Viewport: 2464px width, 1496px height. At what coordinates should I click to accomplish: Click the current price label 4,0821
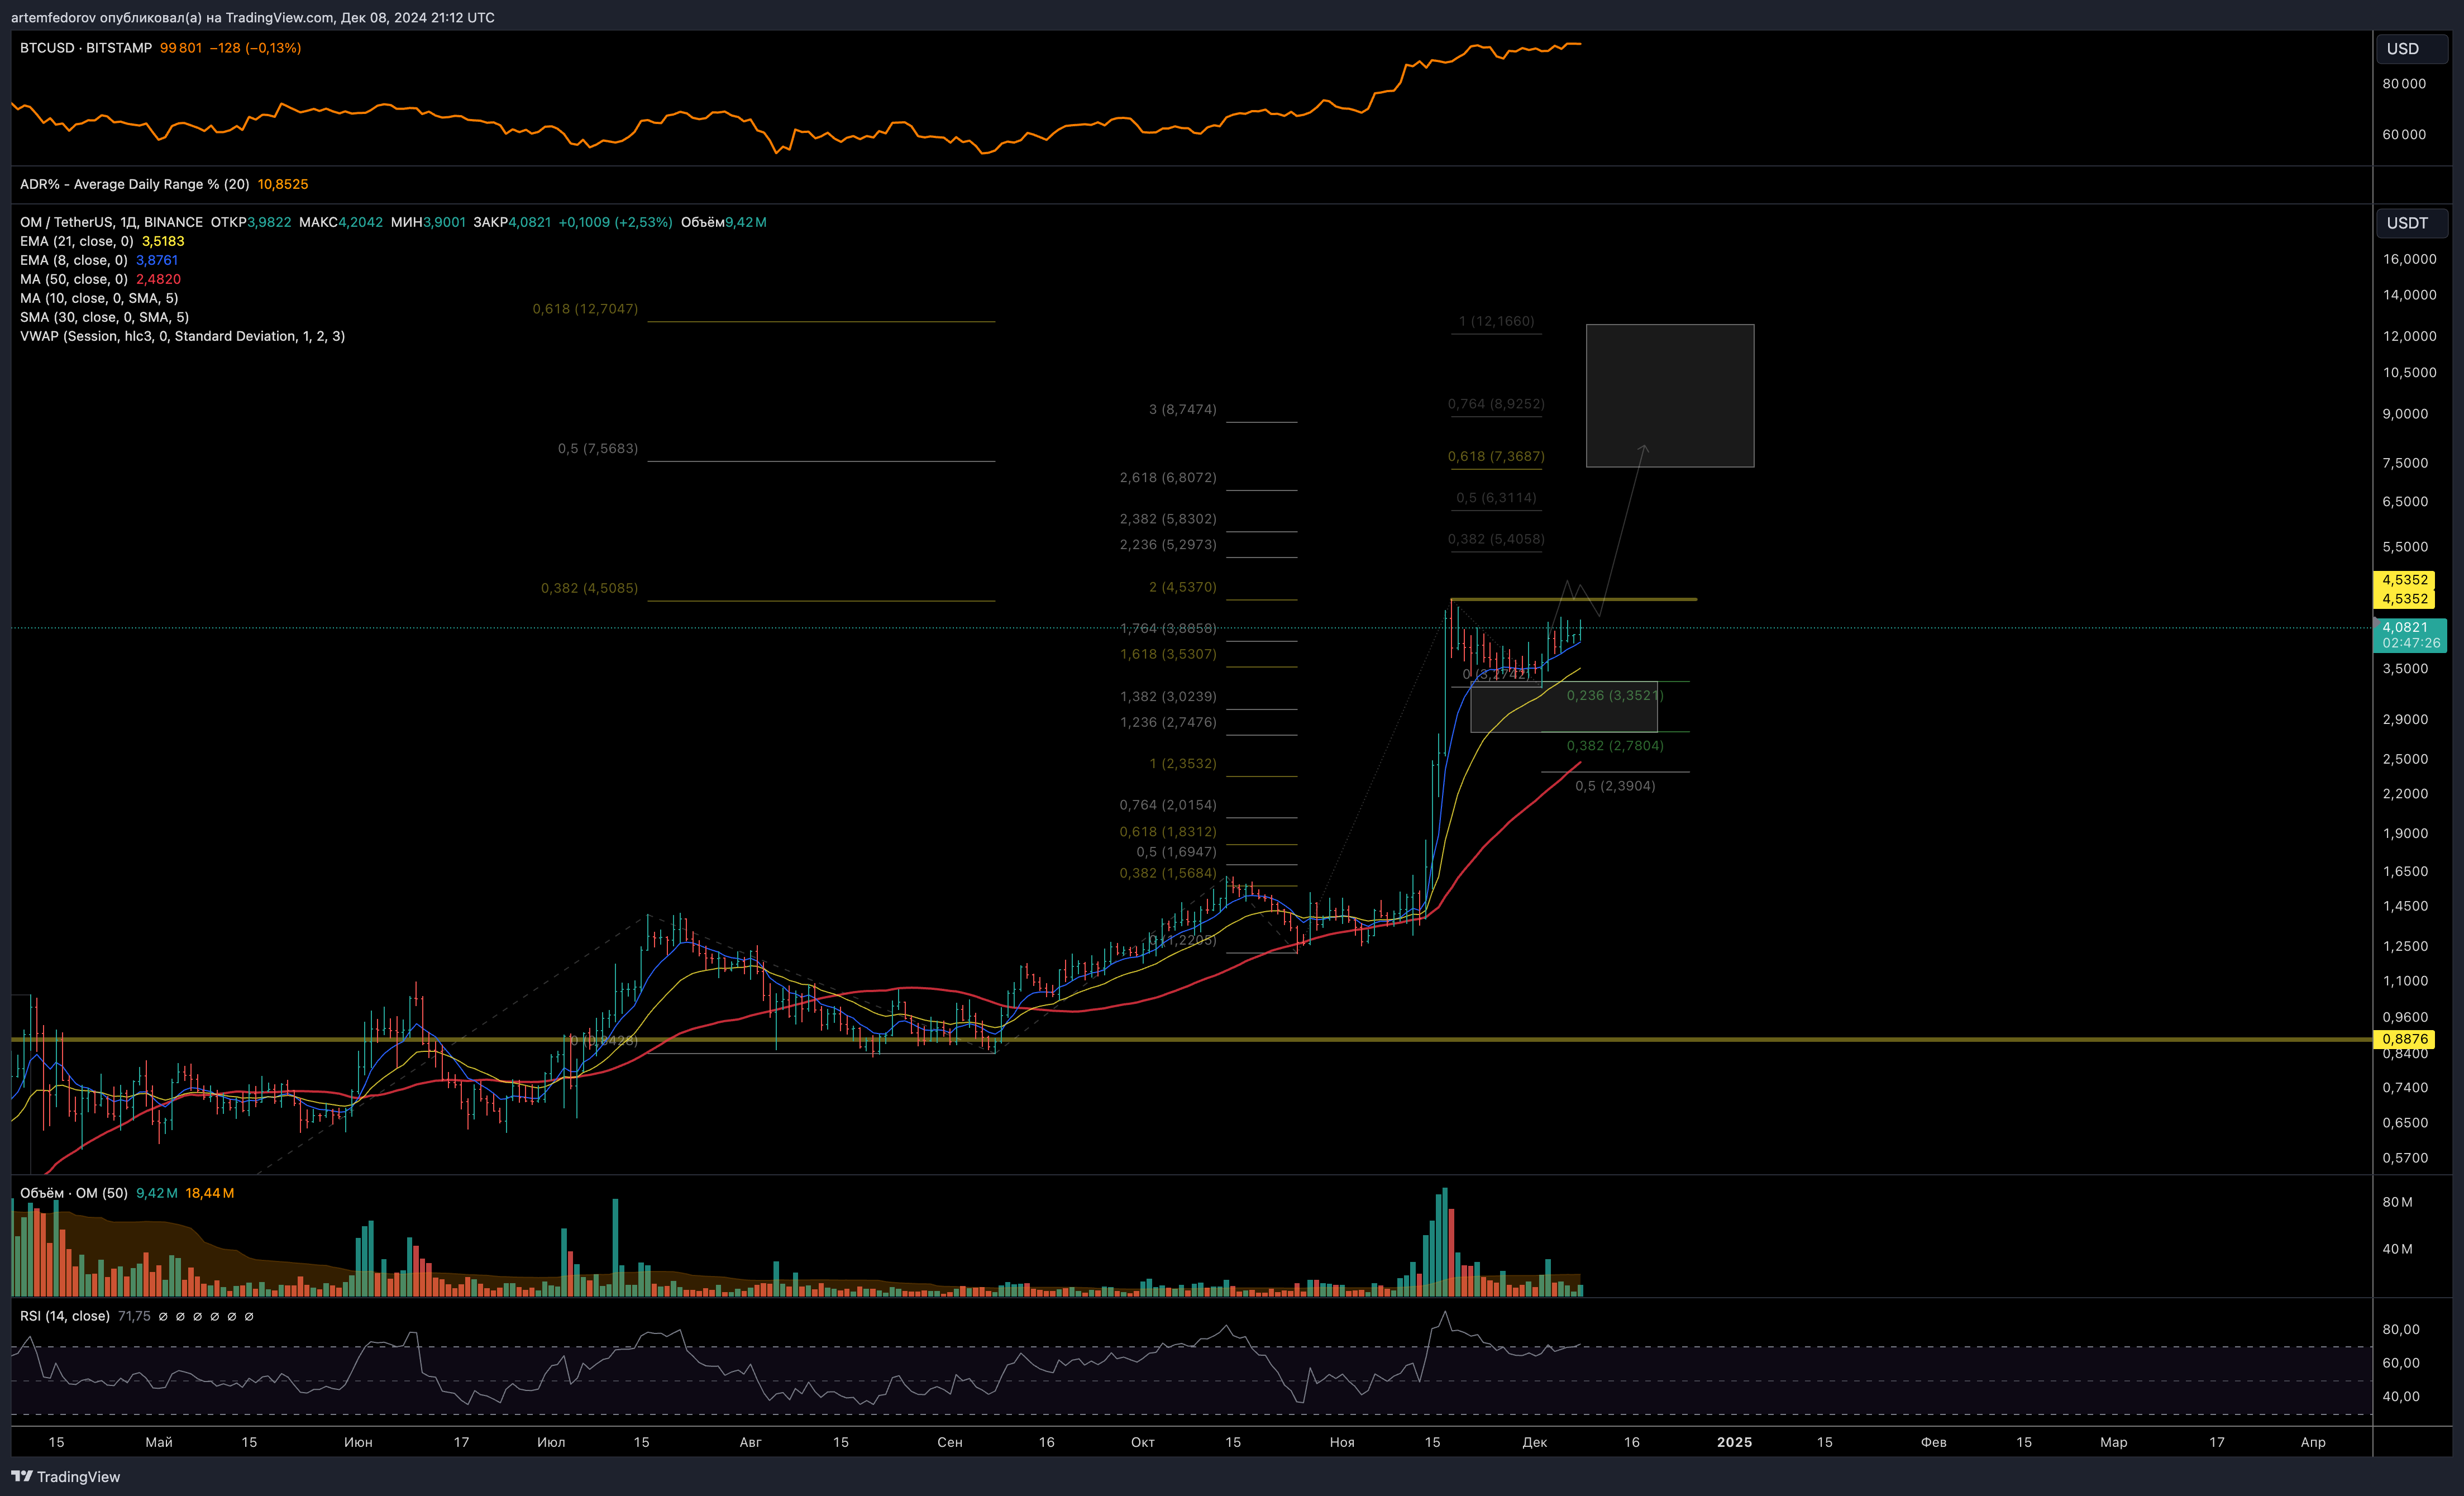(2404, 627)
